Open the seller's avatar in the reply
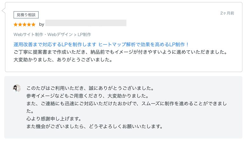The width and height of the screenshot is (244, 141). click(17, 88)
